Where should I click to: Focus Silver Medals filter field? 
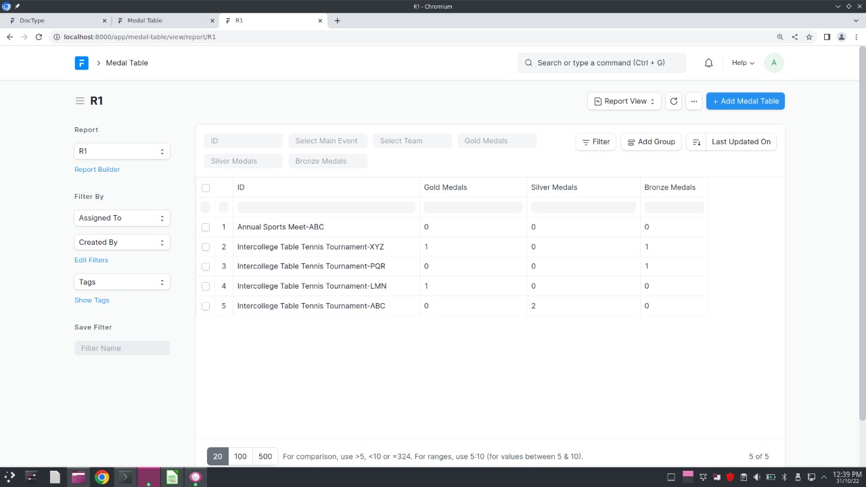[243, 161]
